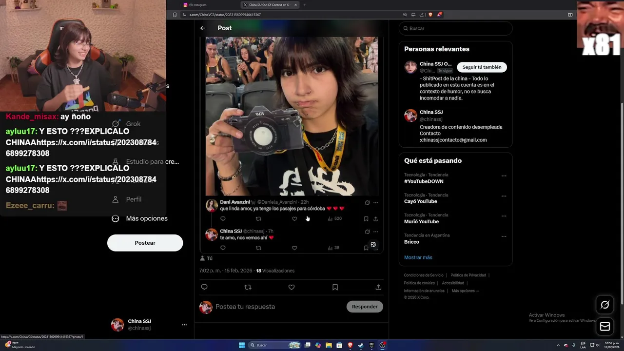Screen dimensions: 624x351
Task: Click 'Seguir tú también' button
Action: click(x=482, y=67)
